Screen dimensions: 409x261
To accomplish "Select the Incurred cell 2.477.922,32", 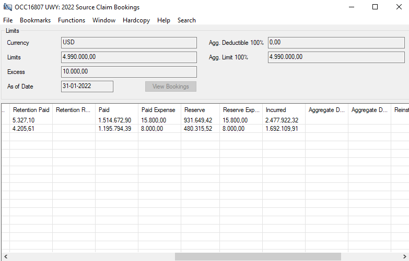I will pyautogui.click(x=284, y=120).
